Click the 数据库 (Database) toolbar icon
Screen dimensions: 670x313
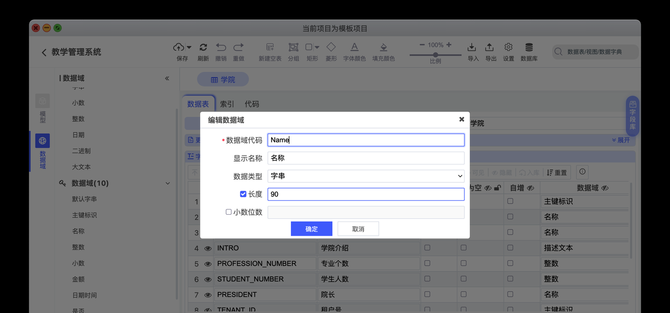click(x=529, y=47)
